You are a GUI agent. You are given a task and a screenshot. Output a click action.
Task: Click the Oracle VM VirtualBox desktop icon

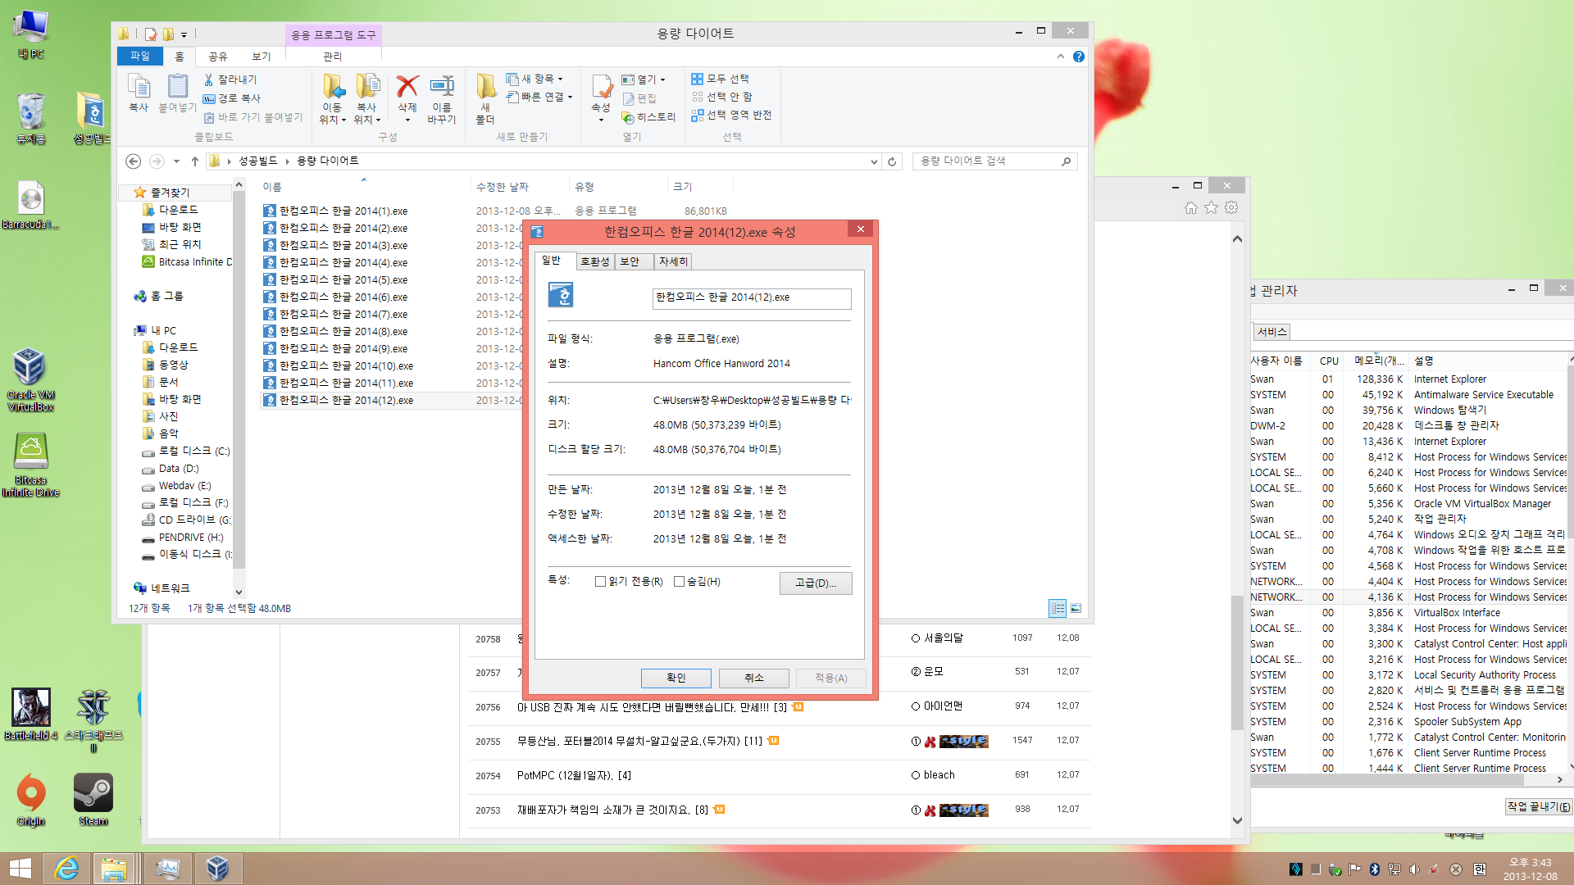30,379
